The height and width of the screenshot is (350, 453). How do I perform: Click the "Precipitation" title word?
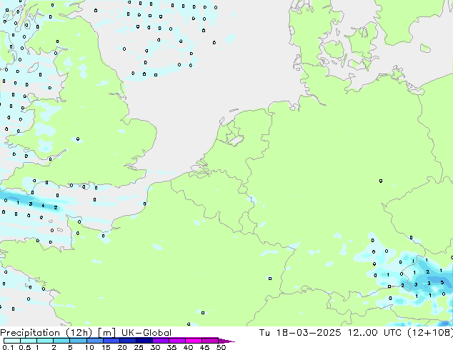pyautogui.click(x=30, y=333)
